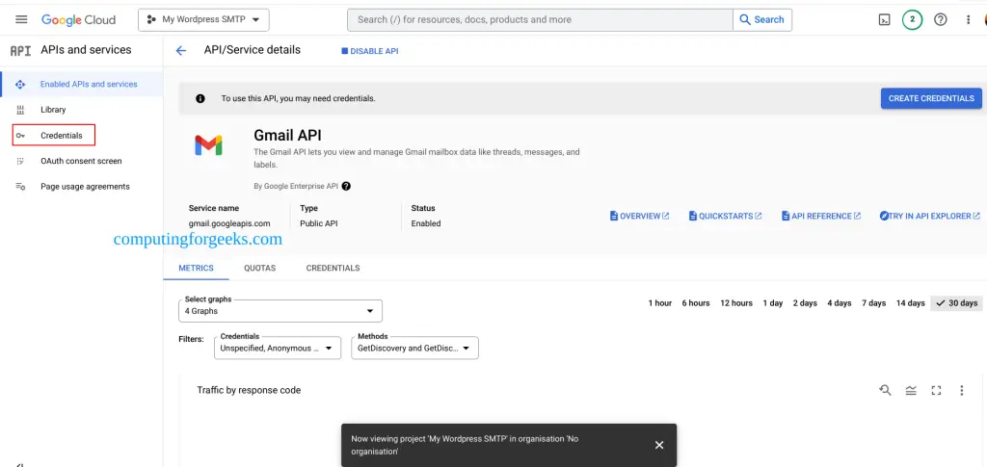Screen dimensions: 987x467
Task: Open the Quickstarts link
Action: point(725,216)
